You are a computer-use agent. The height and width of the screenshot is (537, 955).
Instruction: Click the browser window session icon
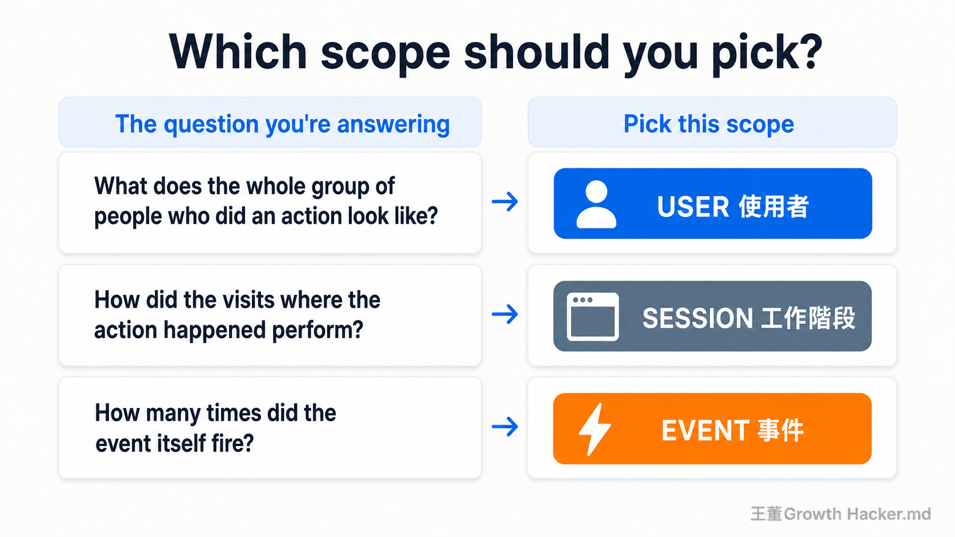pyautogui.click(x=592, y=317)
